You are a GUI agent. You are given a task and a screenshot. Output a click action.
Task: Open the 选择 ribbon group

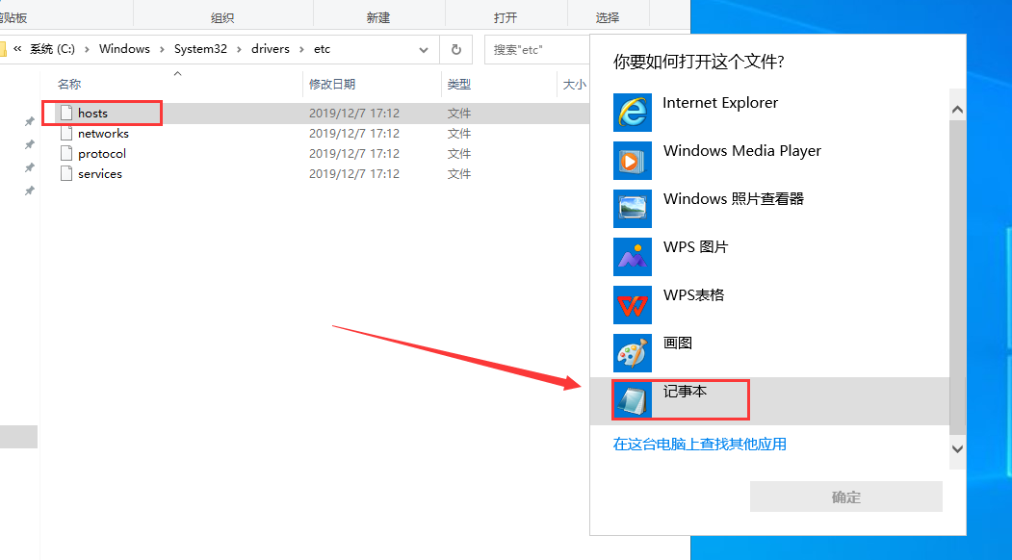point(608,18)
